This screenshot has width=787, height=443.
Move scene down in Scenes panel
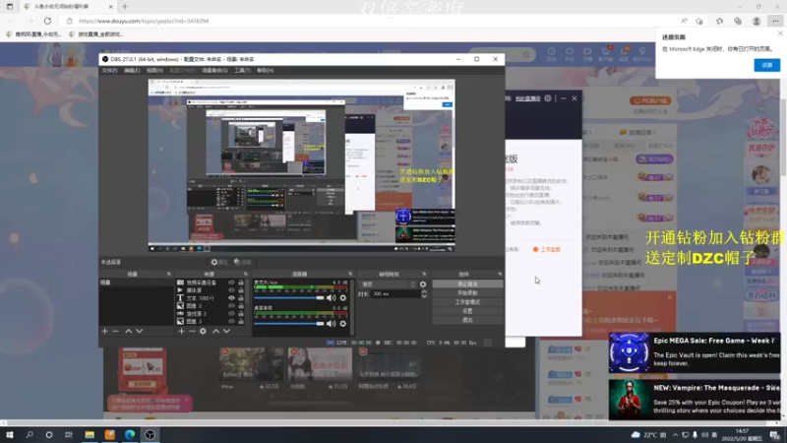click(140, 332)
